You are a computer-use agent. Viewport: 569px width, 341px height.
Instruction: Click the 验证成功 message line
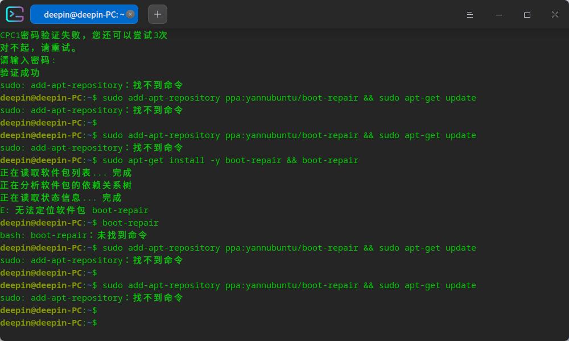click(20, 72)
